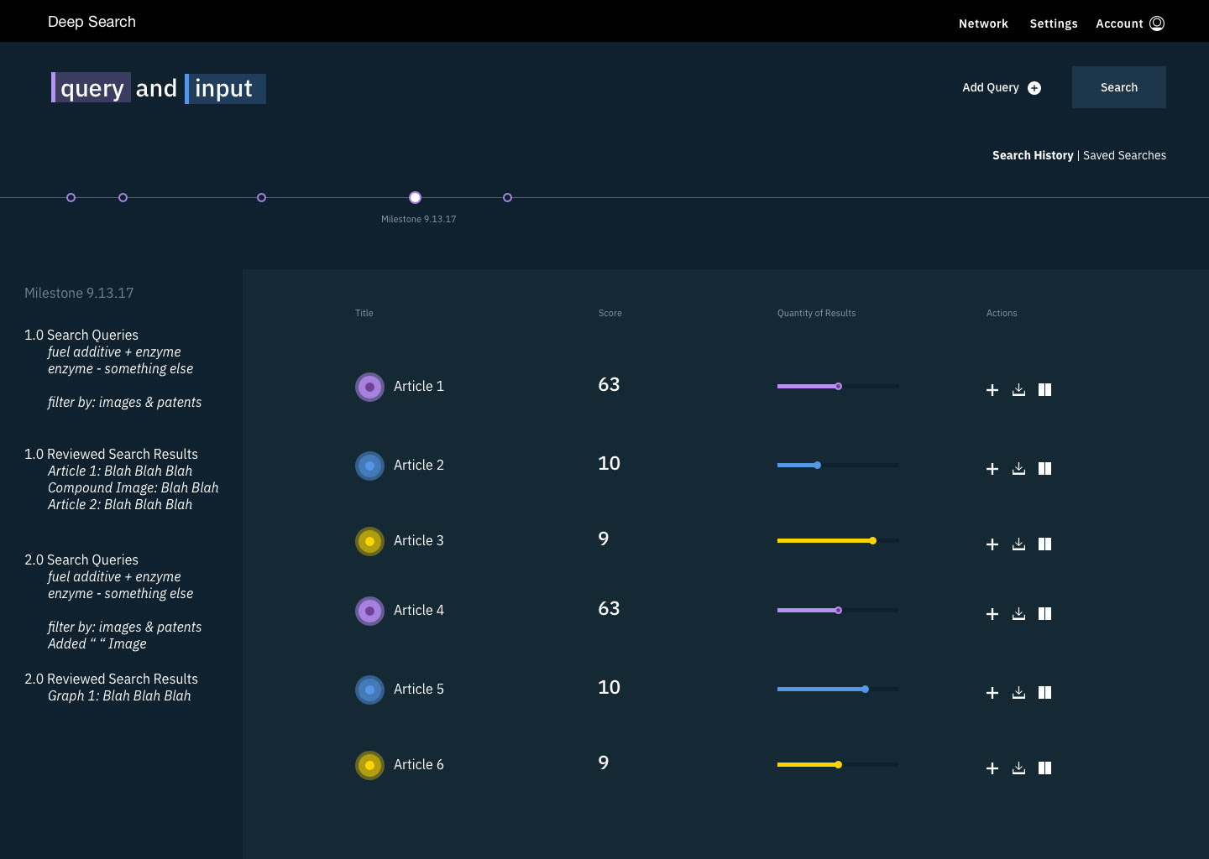Select the first timeline marker on the left

pos(71,197)
